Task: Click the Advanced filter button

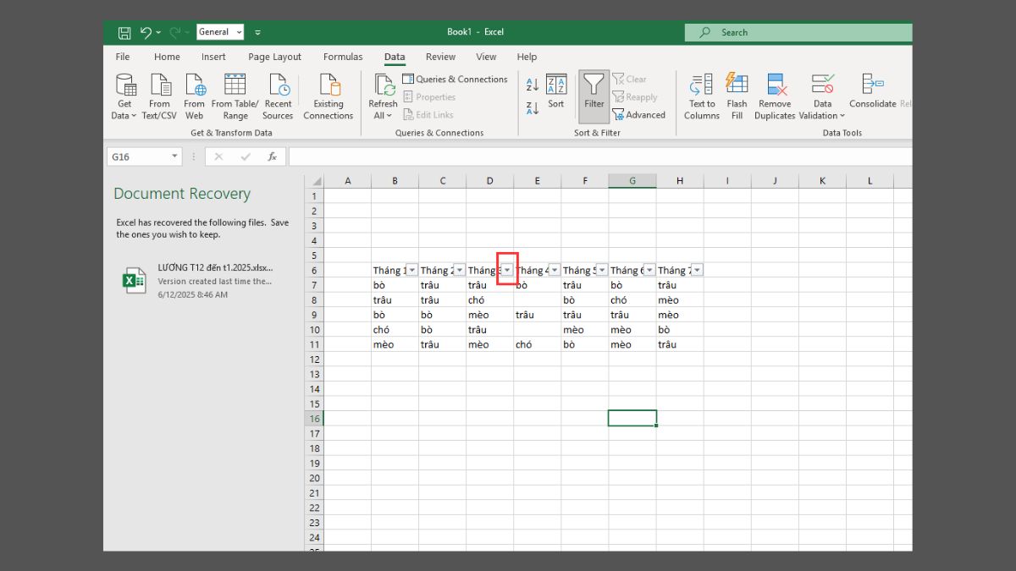Action: click(x=640, y=114)
